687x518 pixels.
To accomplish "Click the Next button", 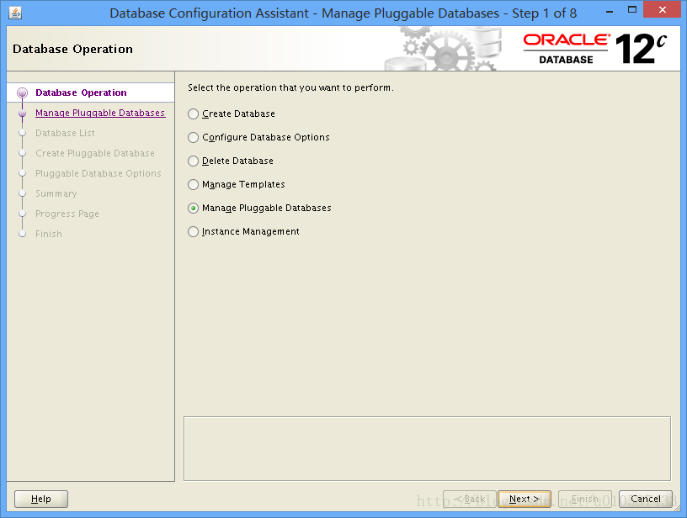I will 524,499.
